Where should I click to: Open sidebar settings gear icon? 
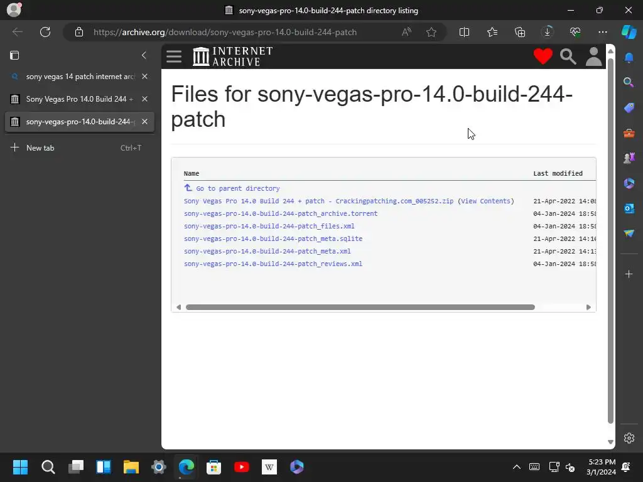629,438
